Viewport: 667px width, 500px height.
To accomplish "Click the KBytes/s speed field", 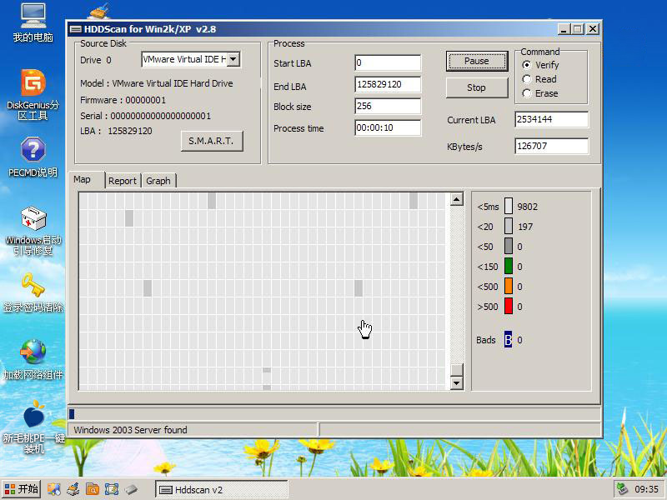I will [551, 146].
